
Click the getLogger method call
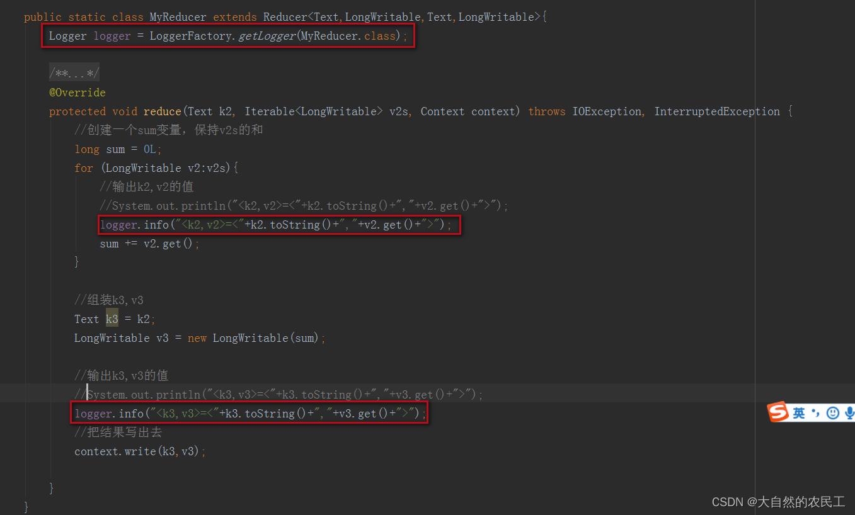(267, 36)
